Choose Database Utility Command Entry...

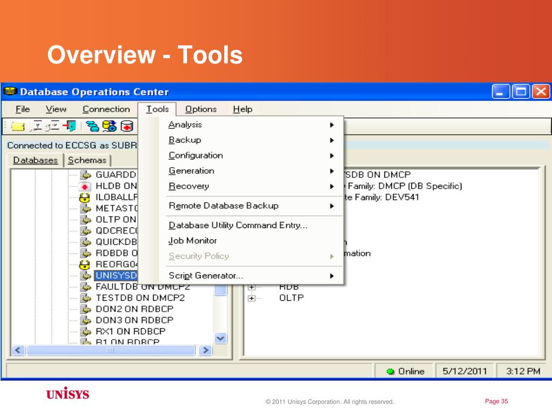[238, 225]
